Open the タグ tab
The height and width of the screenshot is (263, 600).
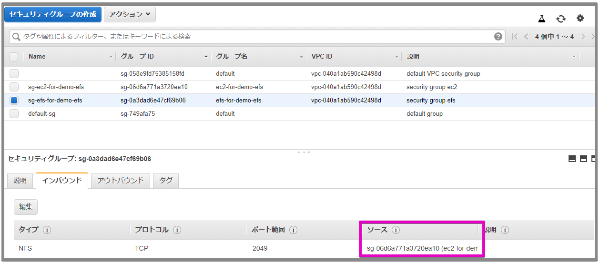pyautogui.click(x=166, y=181)
